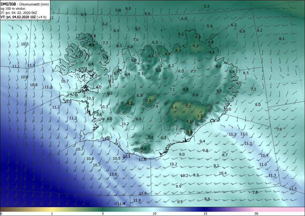Click the map value 8.2
305x216 pixels.
click(171, 66)
